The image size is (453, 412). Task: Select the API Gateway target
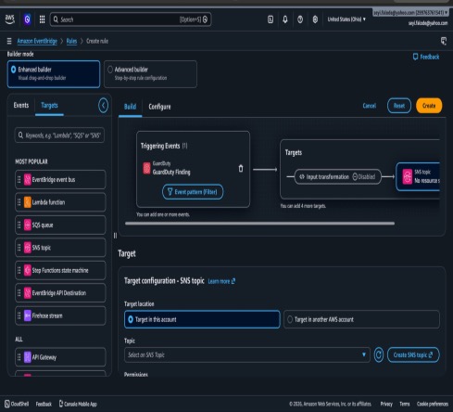coord(60,357)
